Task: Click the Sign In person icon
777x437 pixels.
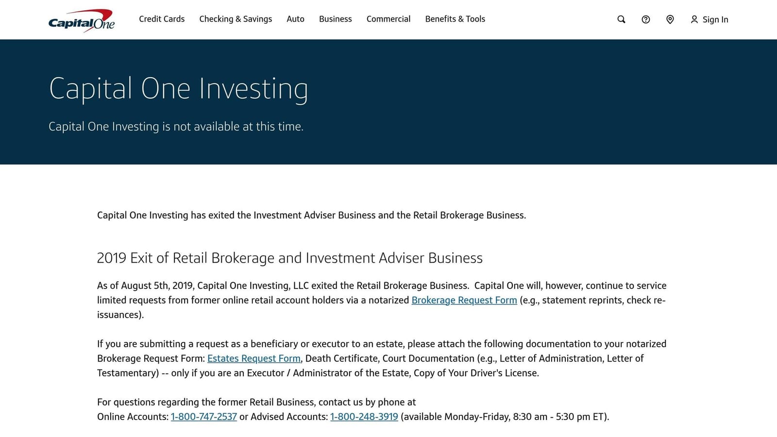Action: click(694, 19)
